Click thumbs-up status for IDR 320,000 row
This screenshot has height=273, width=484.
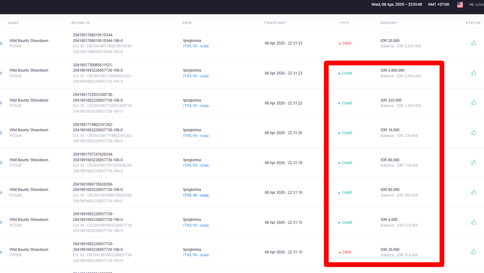pos(473,103)
